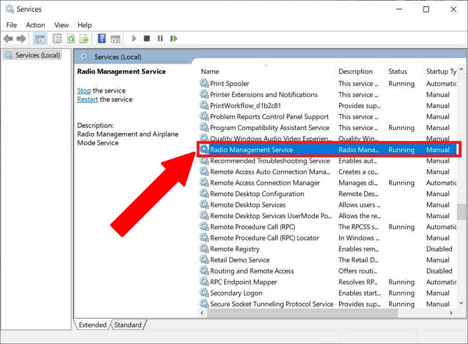Viewport: 468px width, 344px height.
Task: Toggle the console tree pane visibility
Action: (x=39, y=39)
